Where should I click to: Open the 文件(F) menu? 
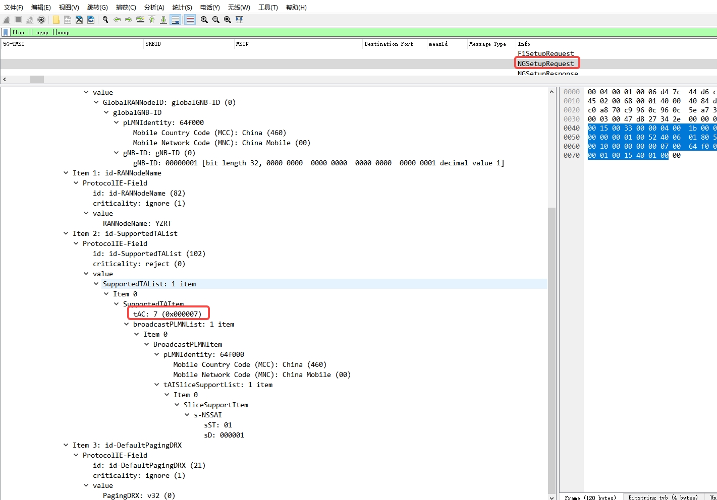point(14,7)
